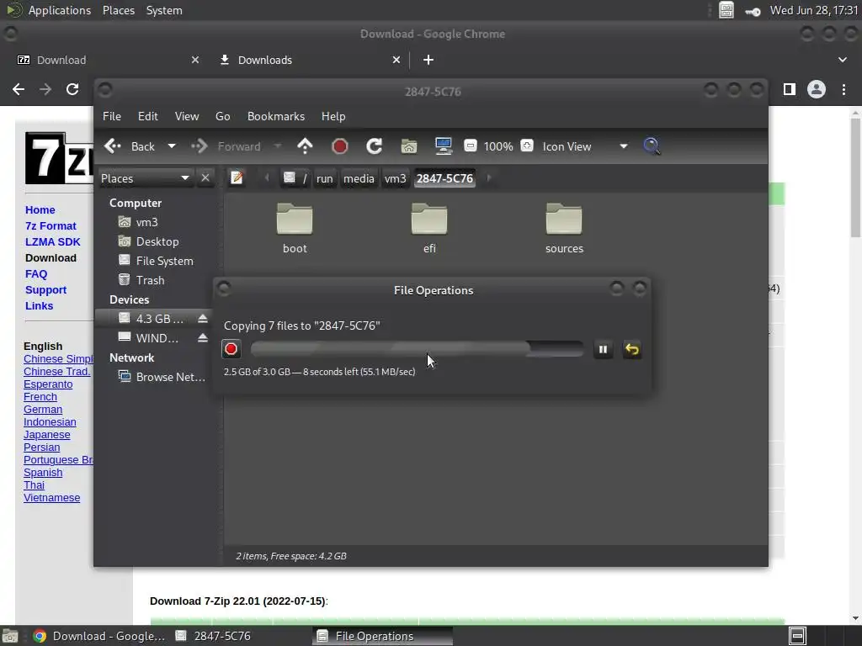Open the Bookmarks menu
The image size is (862, 646).
276,116
